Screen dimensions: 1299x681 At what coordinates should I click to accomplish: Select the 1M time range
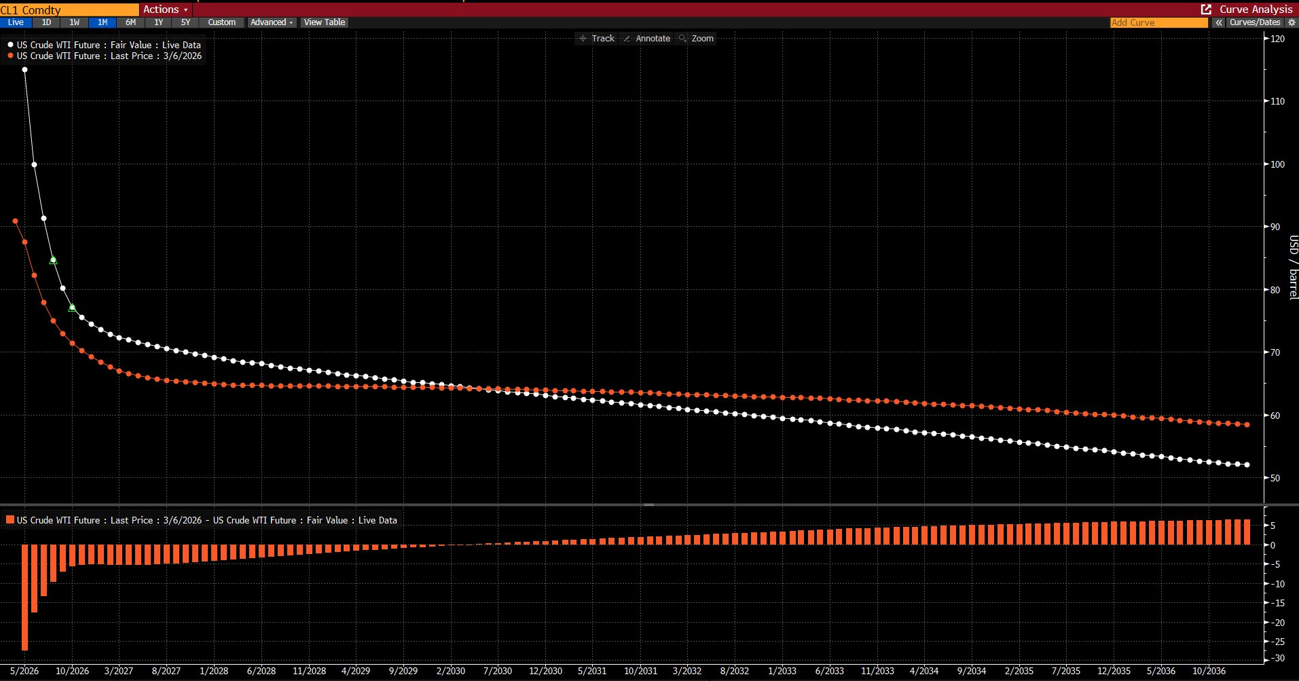pyautogui.click(x=103, y=22)
